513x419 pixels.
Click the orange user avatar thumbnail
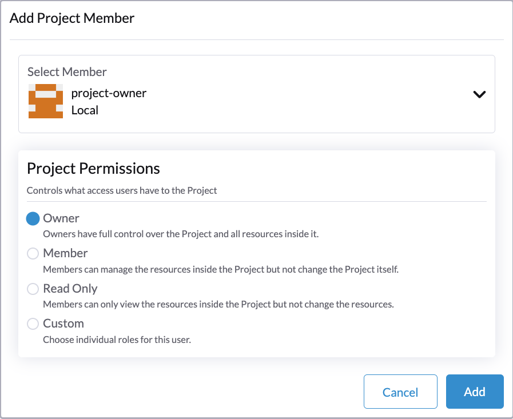click(x=45, y=101)
